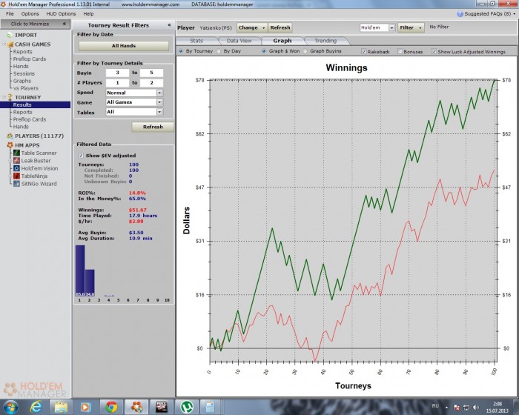
Task: Toggle Show Luck Adjusted Winnings checkbox
Action: point(434,51)
